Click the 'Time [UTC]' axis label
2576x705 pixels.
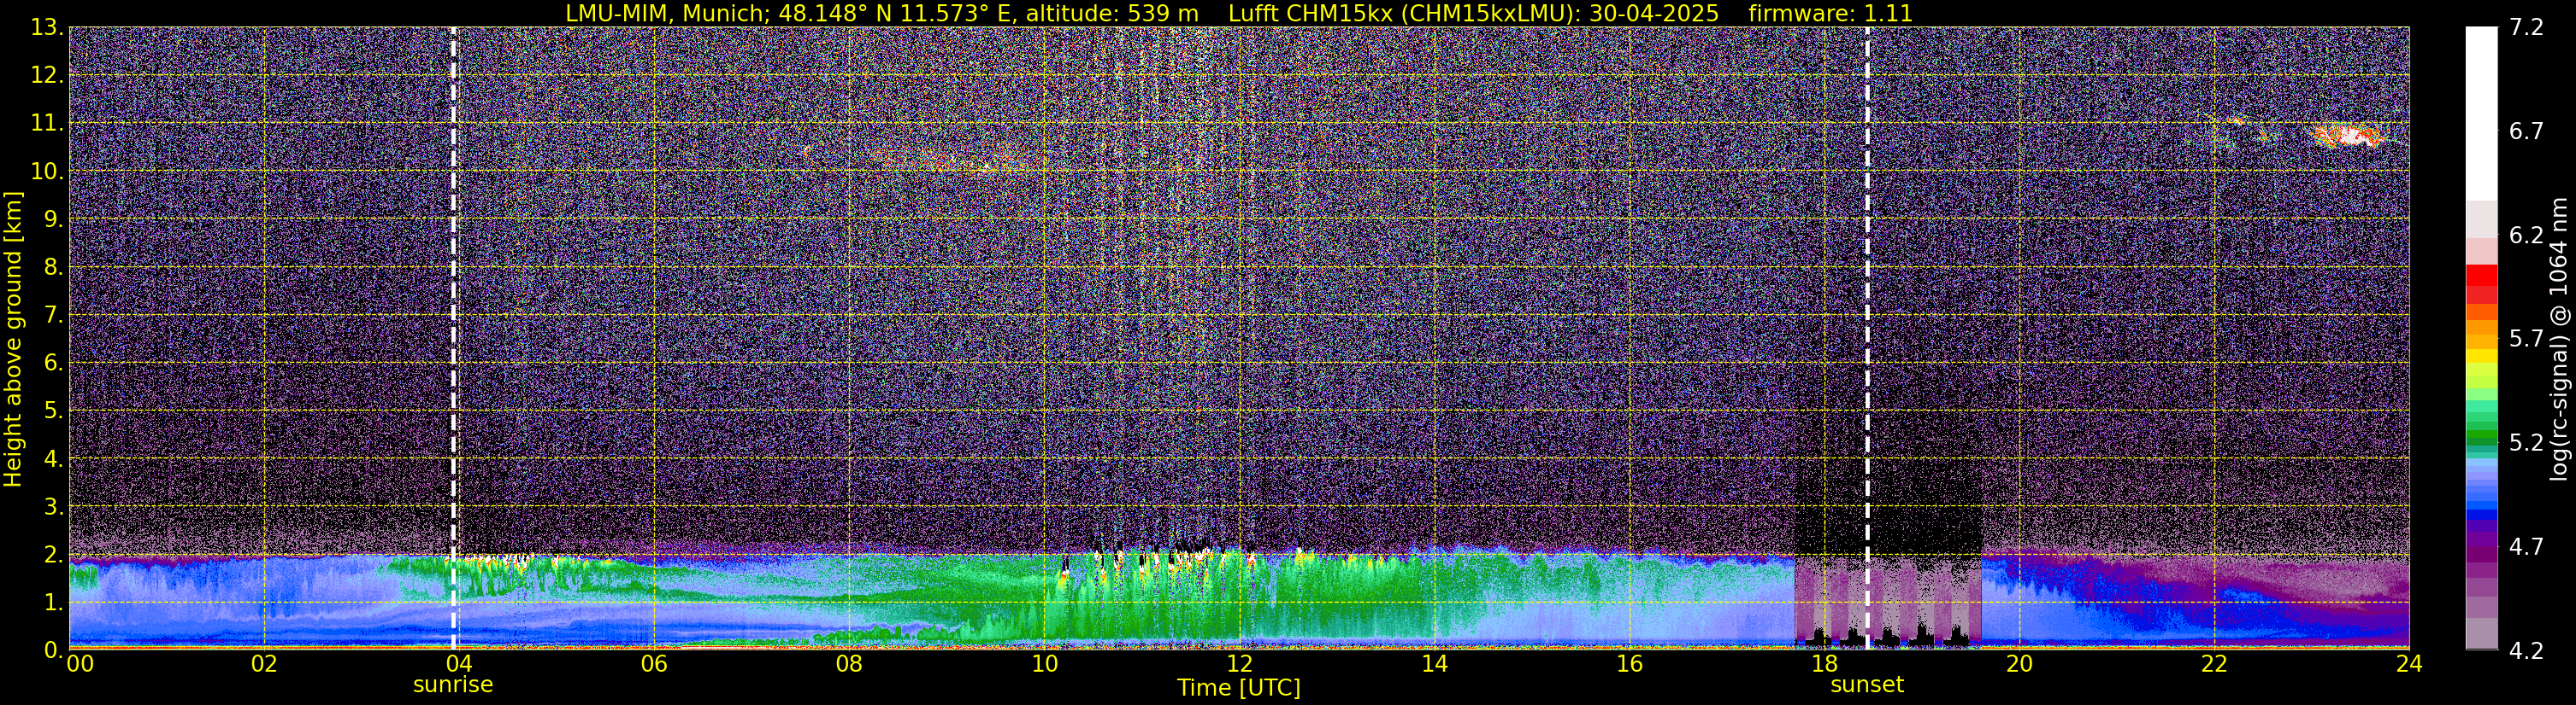tap(1239, 688)
